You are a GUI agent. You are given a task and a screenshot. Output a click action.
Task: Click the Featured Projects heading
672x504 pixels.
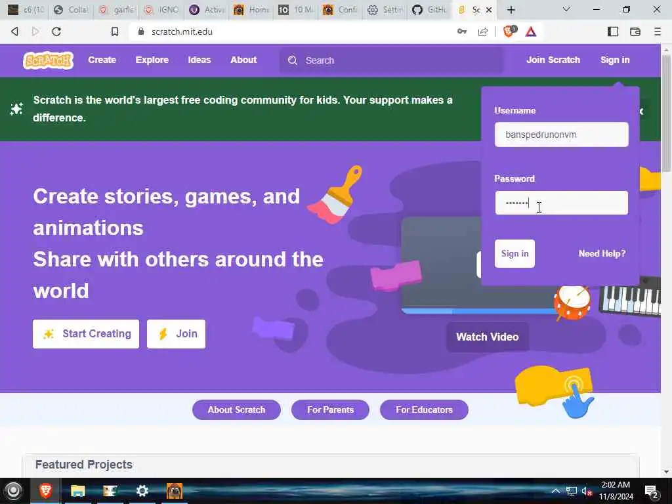coord(83,465)
